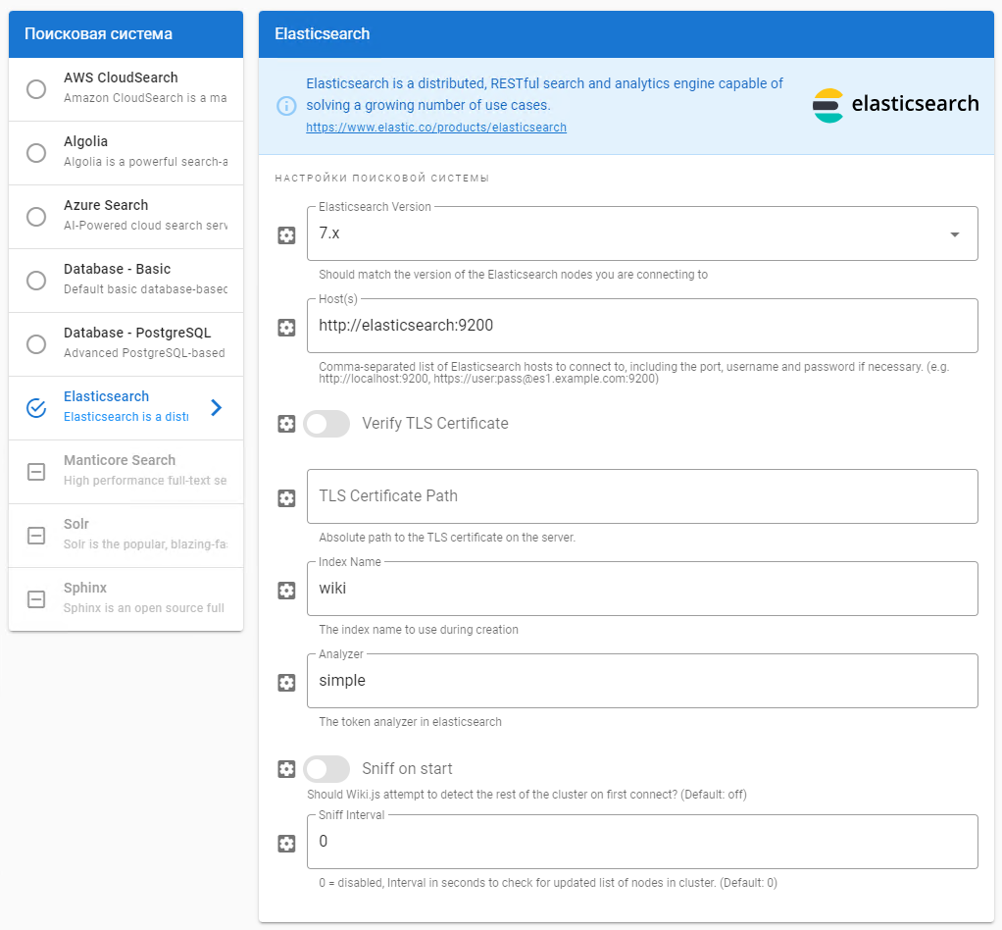1002x930 pixels.
Task: Click the chevron arrow next to Elasticsearch
Action: tap(217, 407)
